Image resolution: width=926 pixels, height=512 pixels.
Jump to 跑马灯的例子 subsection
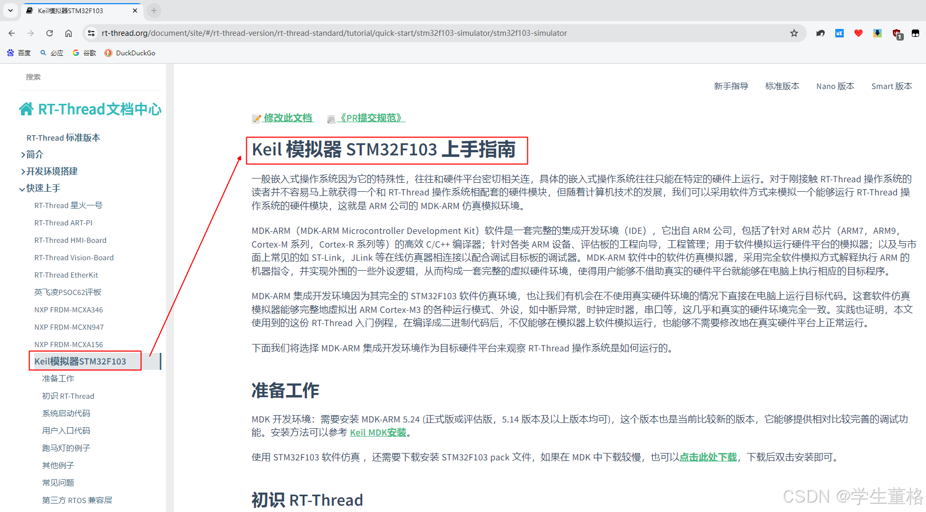(x=66, y=448)
